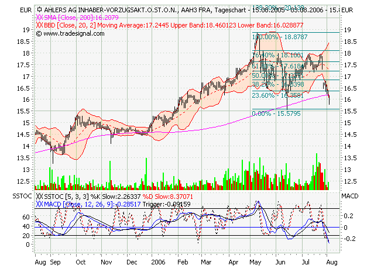Viewport: 374px width, 272px height.
Task: Click the candlestick icon before AHLERS AG title
Action: pyautogui.click(x=39, y=10)
